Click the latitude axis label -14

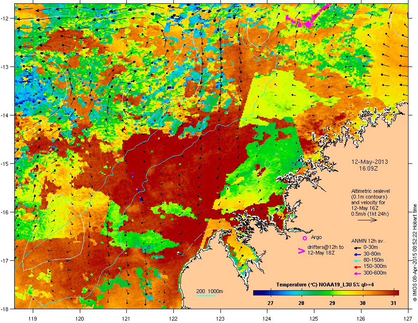(5, 115)
